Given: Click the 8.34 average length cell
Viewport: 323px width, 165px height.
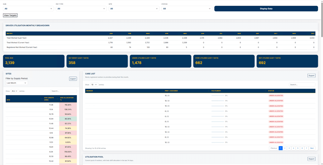Looking at the screenshot, I should pyautogui.click(x=51, y=152).
